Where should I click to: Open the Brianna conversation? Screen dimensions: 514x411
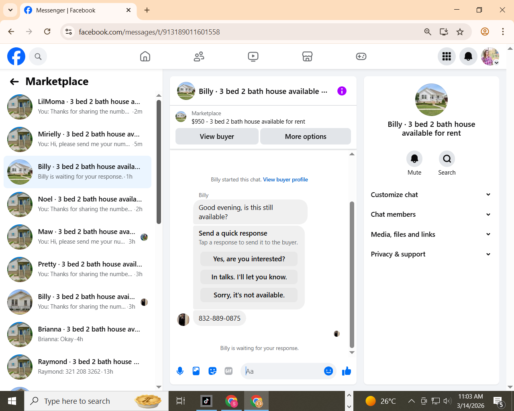(x=78, y=334)
